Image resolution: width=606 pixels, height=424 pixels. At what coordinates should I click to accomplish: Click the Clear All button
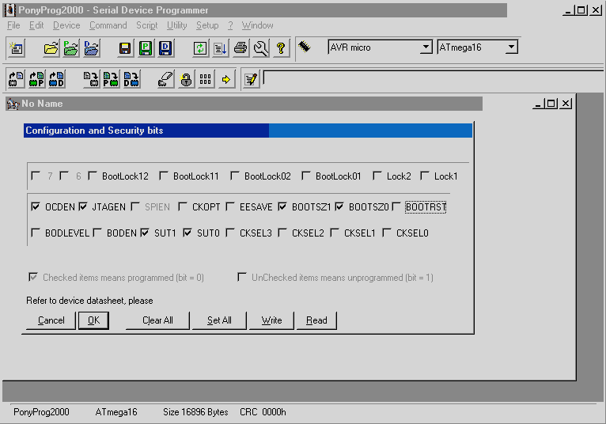tap(157, 320)
